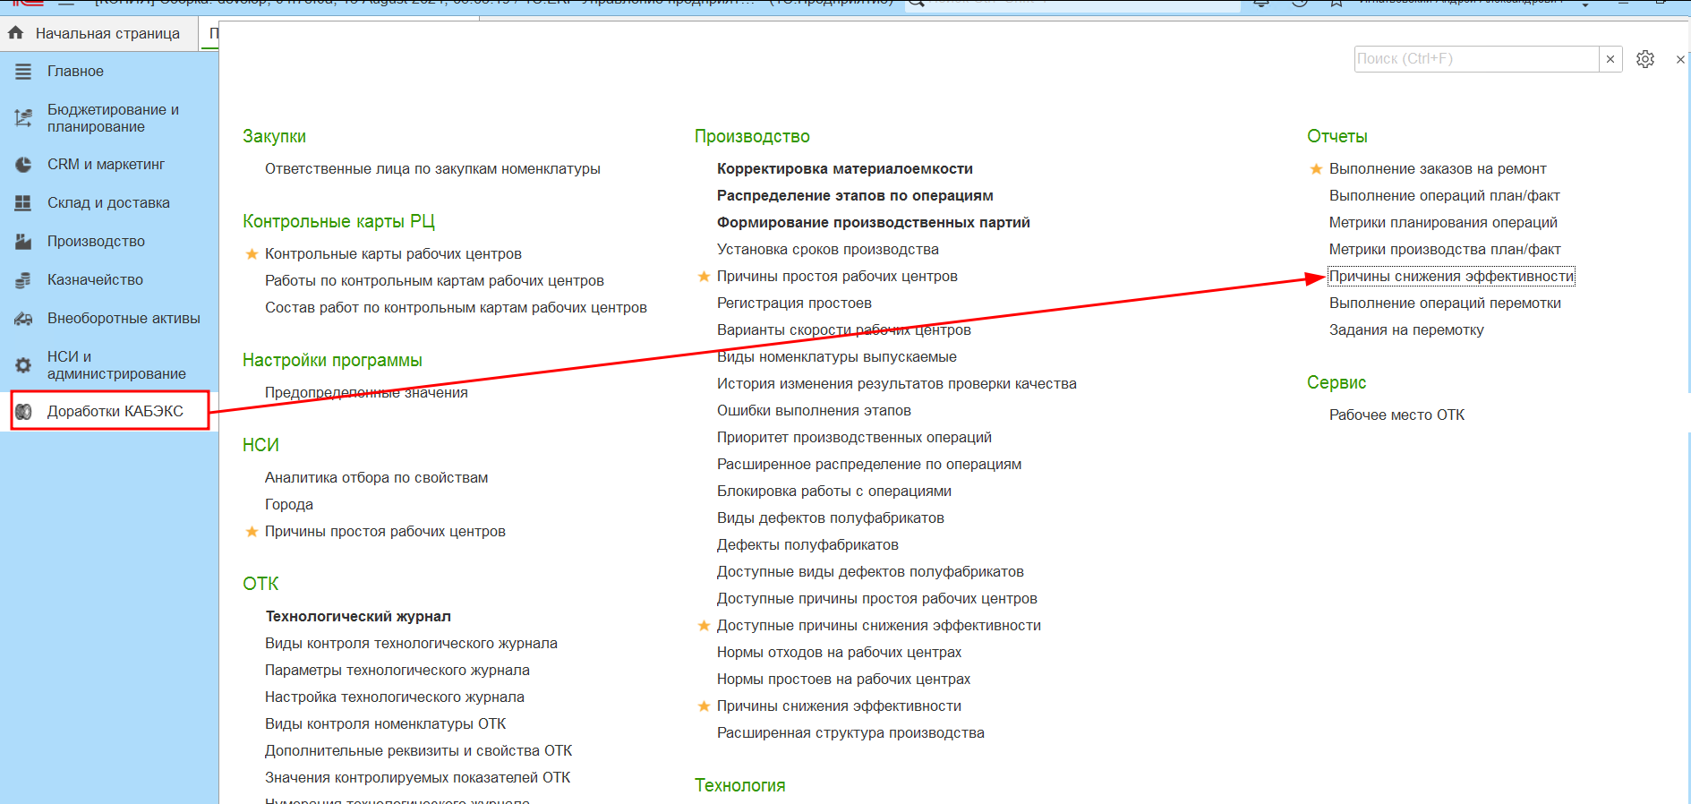
Task: Open the Внеоборотные активы car icon
Action: tap(23, 319)
